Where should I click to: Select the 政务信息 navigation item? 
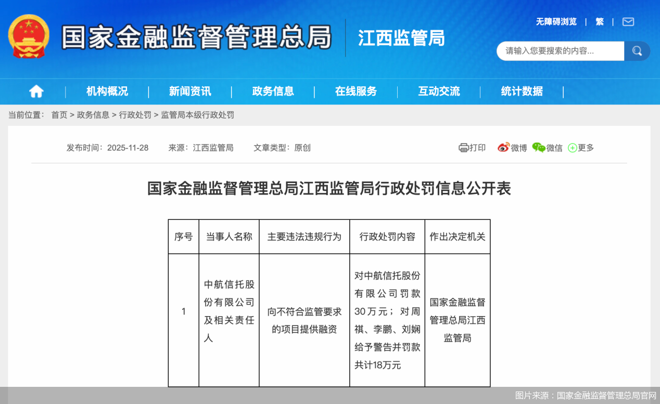coord(273,91)
